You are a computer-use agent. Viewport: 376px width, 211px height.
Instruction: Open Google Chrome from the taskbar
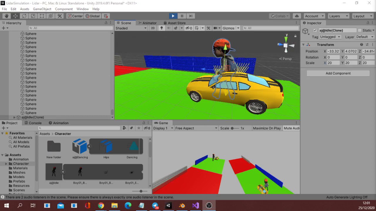(x=101, y=206)
